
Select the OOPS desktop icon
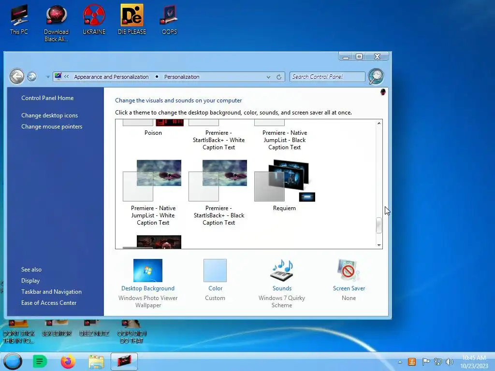pos(169,19)
